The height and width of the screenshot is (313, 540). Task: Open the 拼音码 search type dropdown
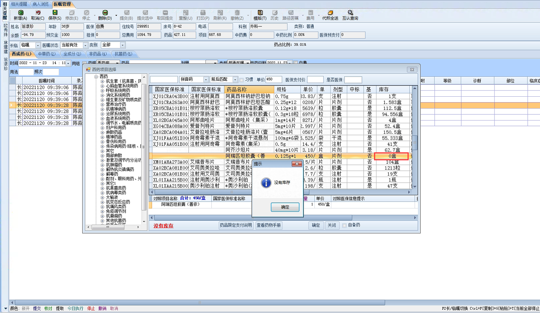[x=206, y=80]
